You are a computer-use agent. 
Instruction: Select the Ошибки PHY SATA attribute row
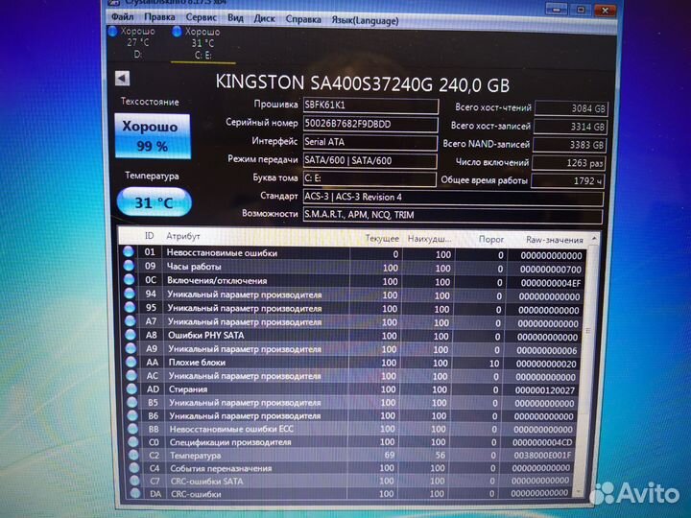(x=352, y=336)
